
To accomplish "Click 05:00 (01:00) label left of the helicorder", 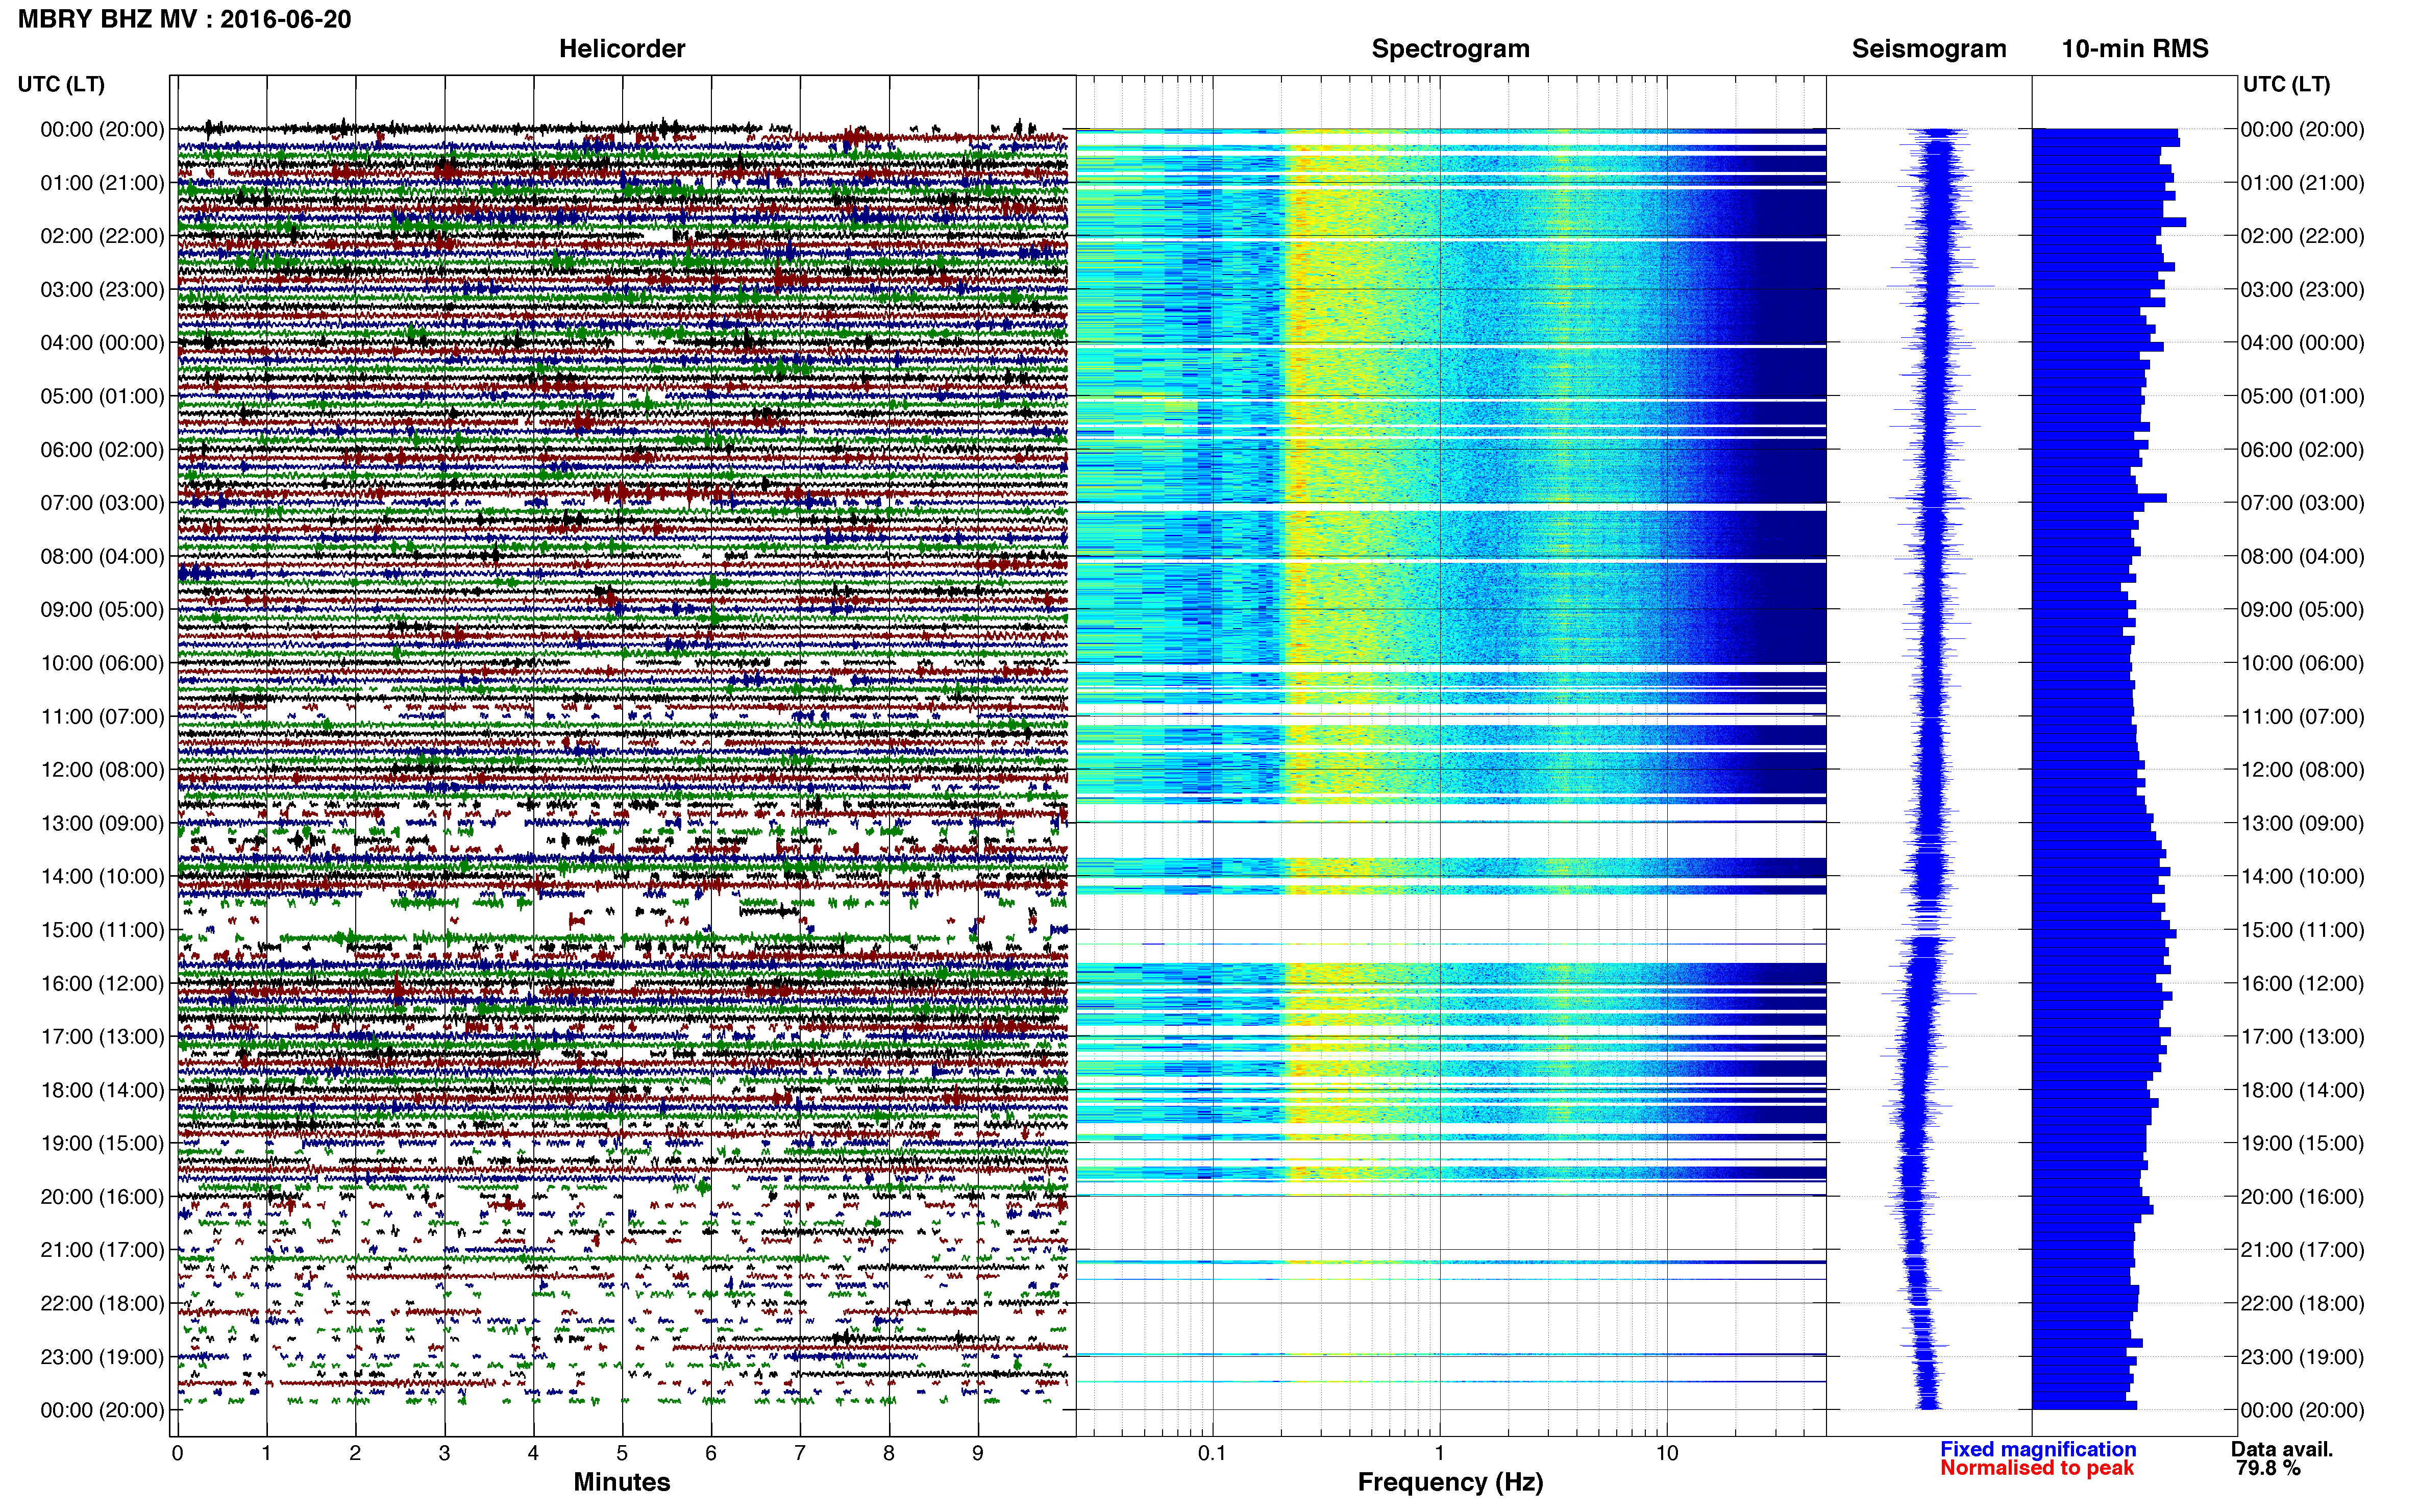I will coord(102,396).
